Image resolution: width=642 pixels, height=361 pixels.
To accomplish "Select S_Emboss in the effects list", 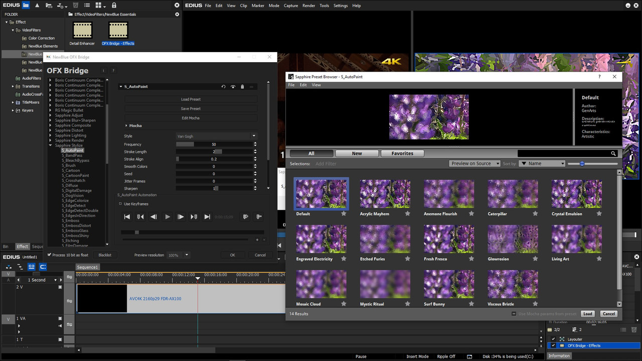I will click(71, 221).
